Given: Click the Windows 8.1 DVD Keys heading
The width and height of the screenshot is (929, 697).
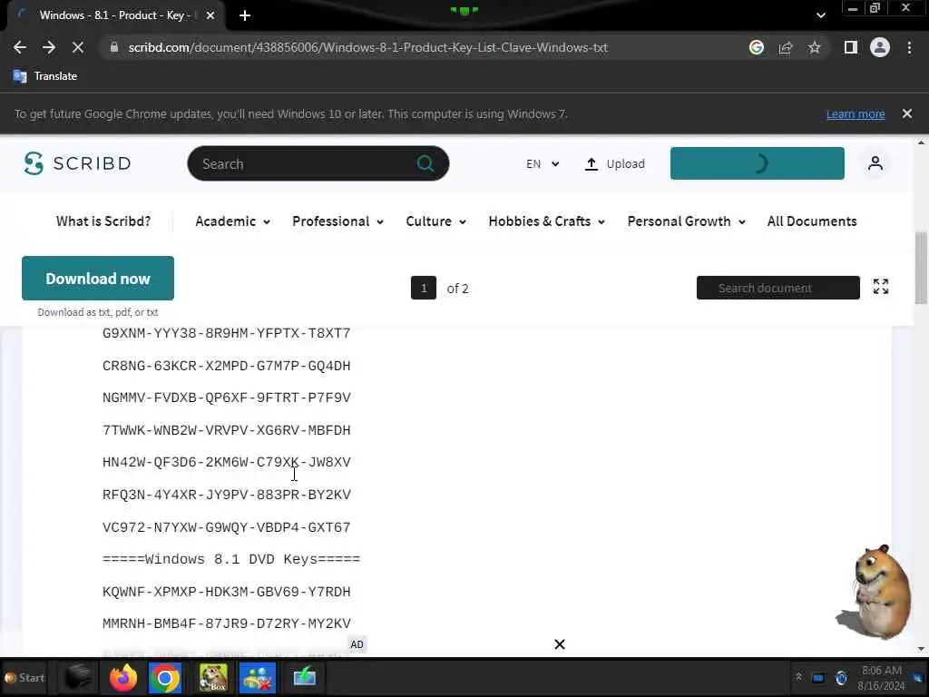Looking at the screenshot, I should (x=231, y=559).
